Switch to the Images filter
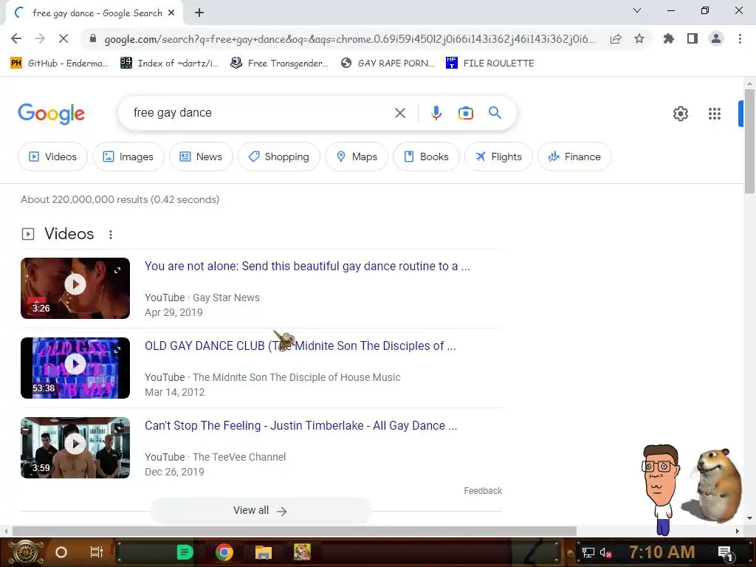756x567 pixels. (x=128, y=157)
